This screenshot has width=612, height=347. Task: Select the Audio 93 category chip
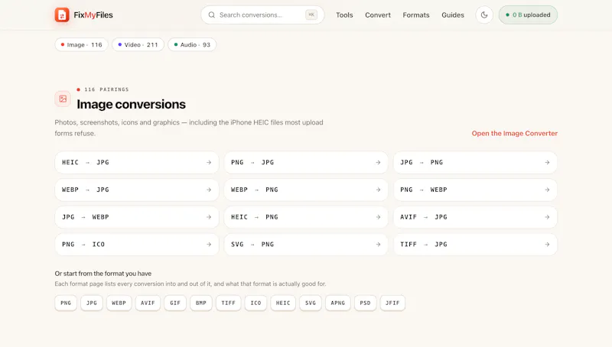tap(192, 44)
